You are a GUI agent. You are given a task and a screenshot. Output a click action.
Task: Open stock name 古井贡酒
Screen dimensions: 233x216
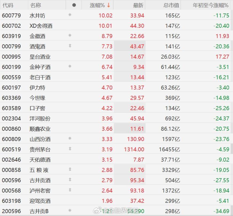coord(40,180)
